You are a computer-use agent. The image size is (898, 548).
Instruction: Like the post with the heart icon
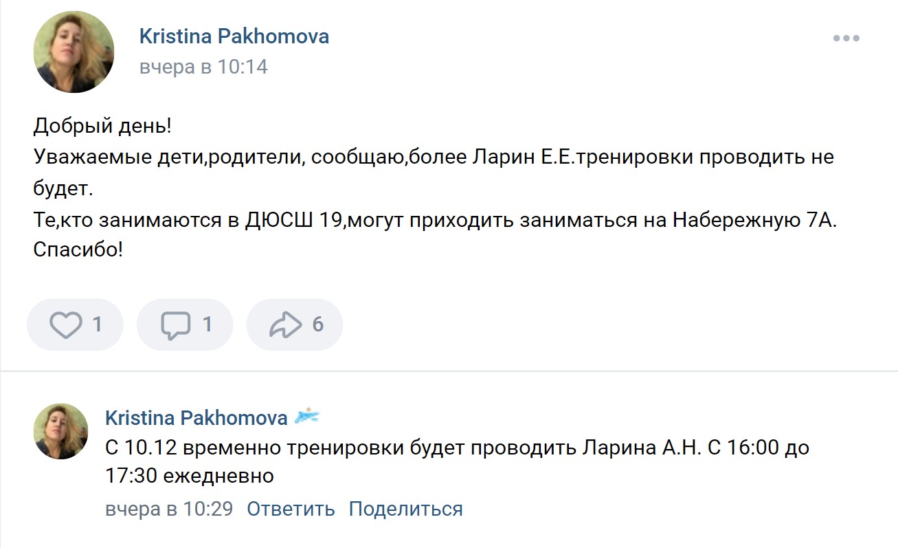(x=66, y=325)
